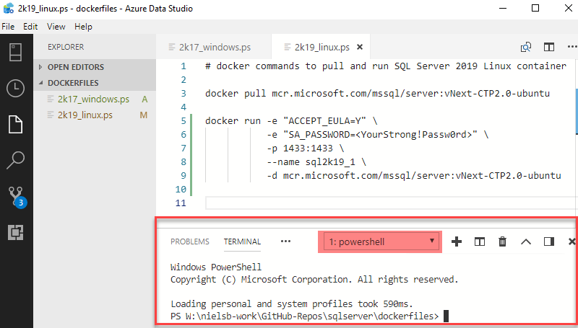The height and width of the screenshot is (328, 578).
Task: Click the comment text on line 1
Action: click(386, 66)
